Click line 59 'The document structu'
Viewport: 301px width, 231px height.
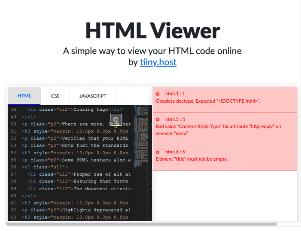pos(79,189)
